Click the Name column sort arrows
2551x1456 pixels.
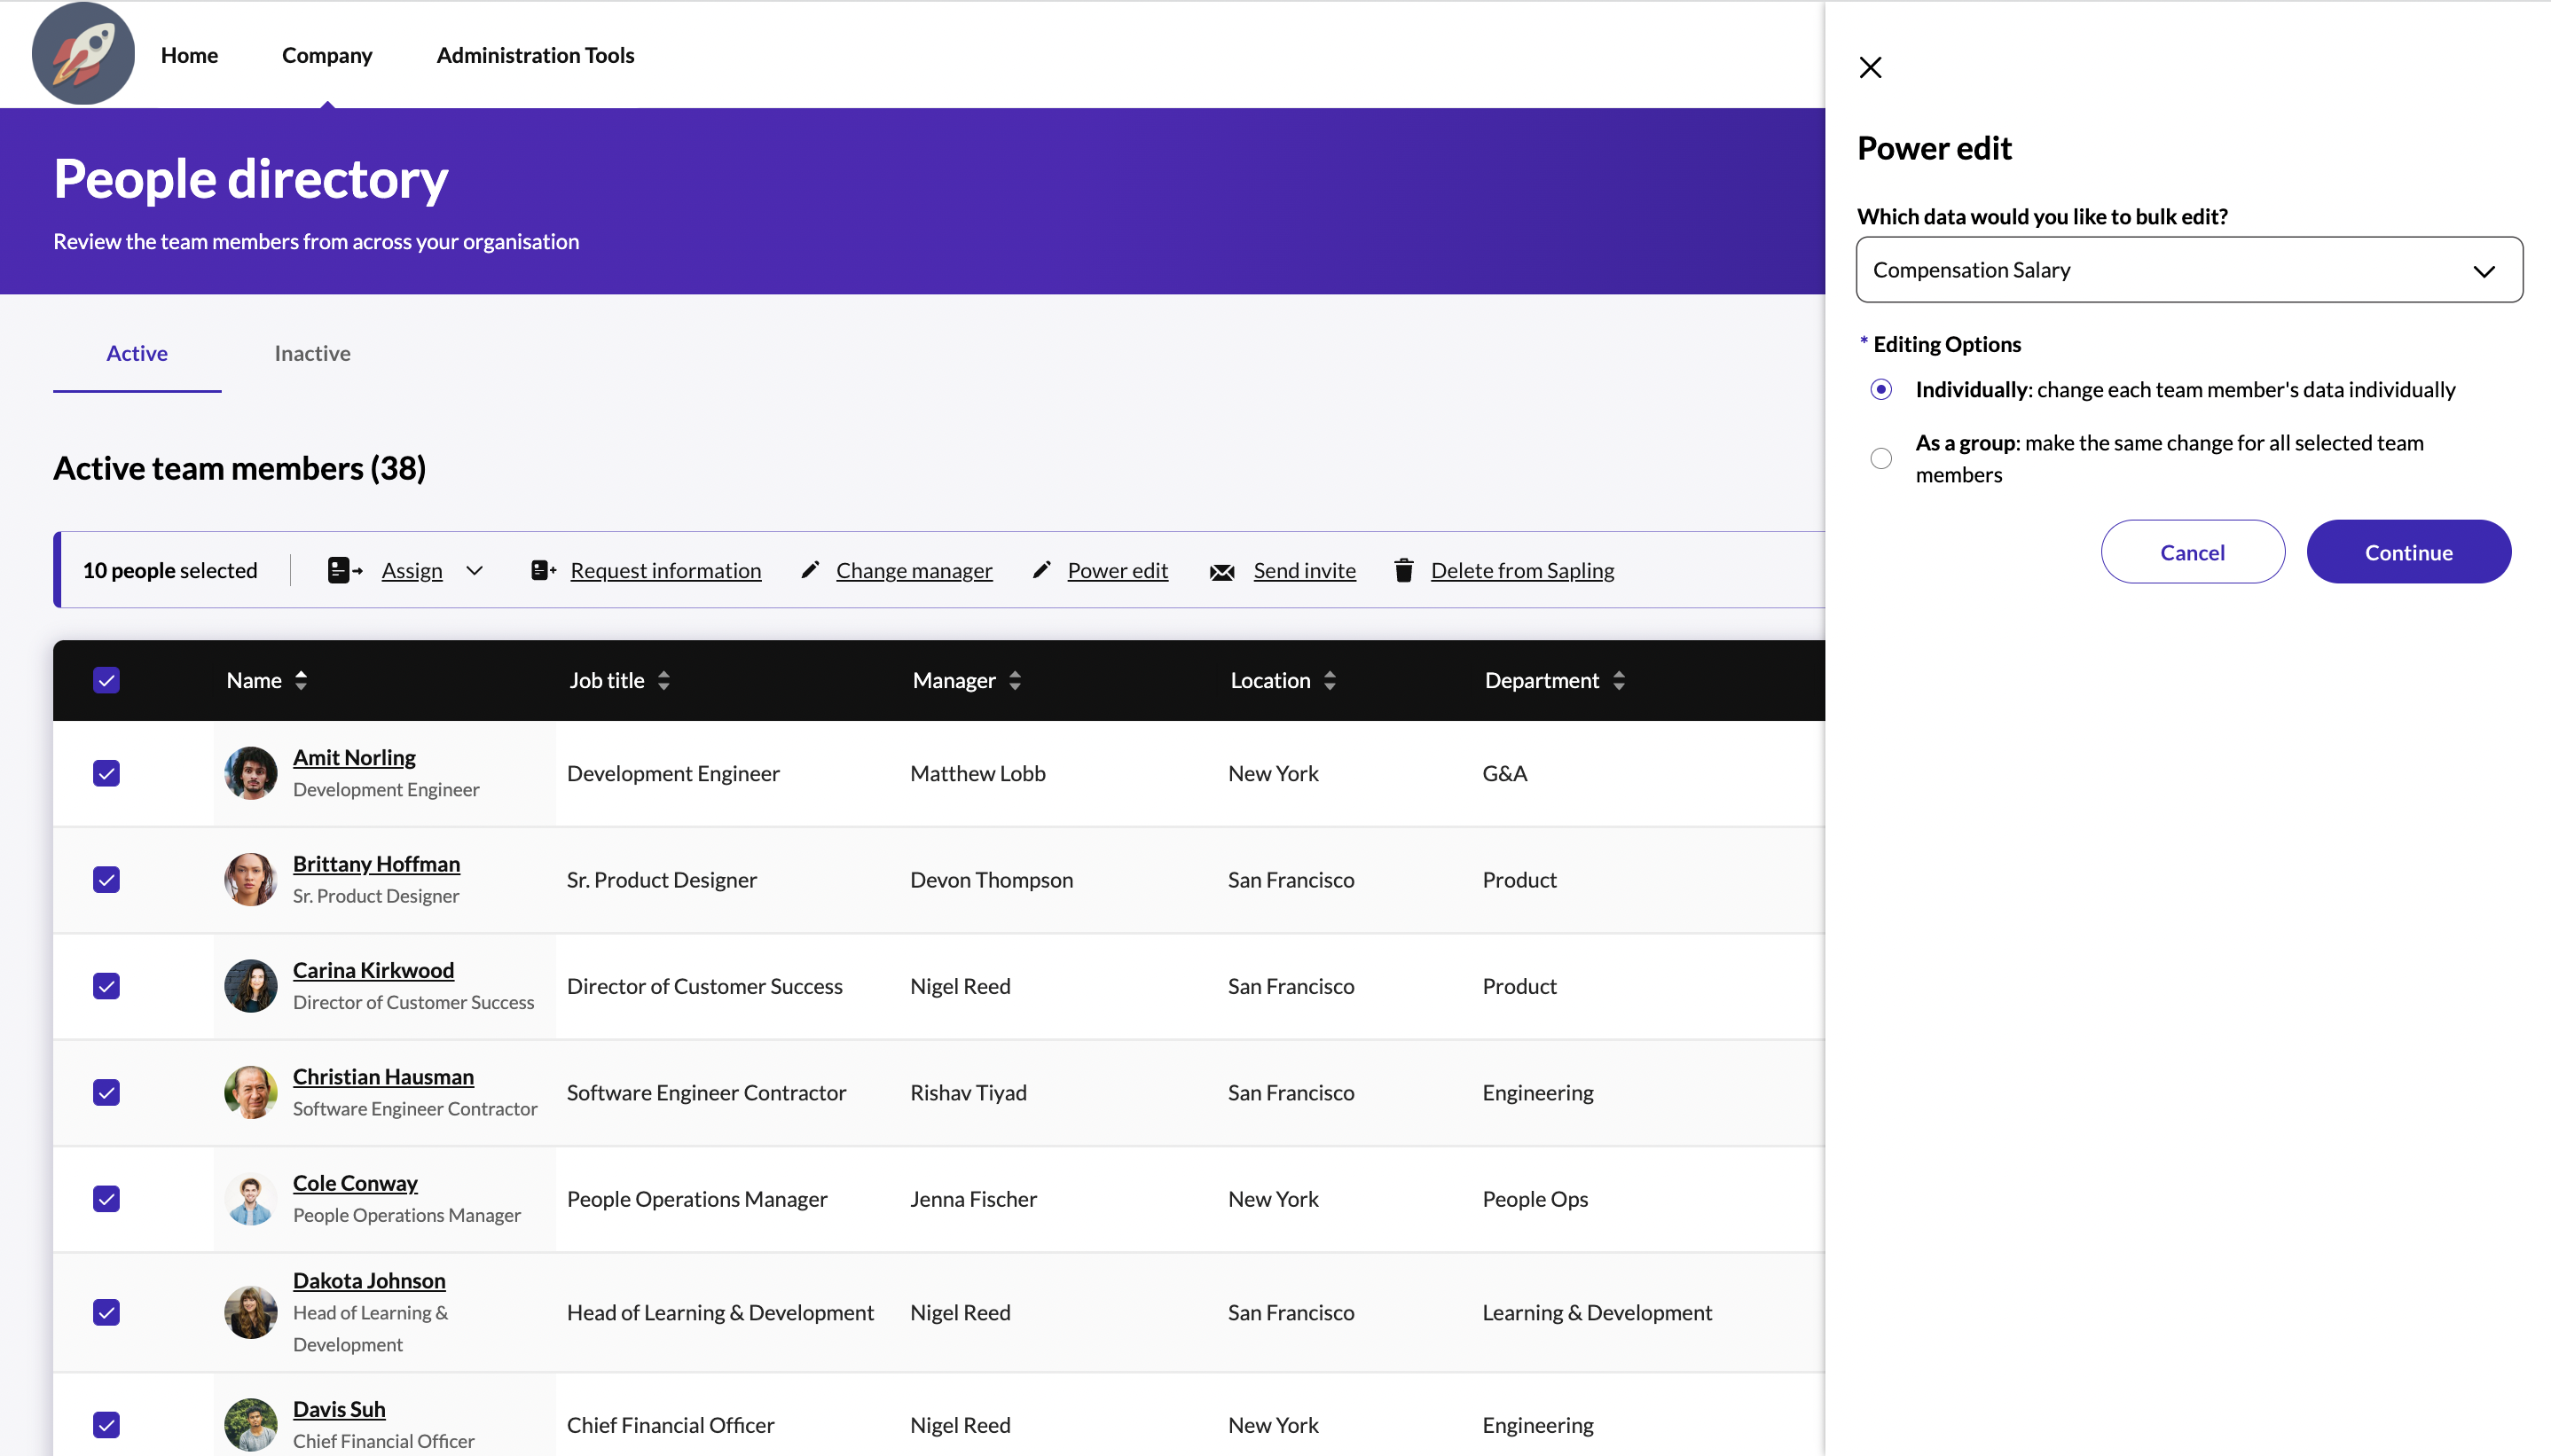tap(301, 680)
